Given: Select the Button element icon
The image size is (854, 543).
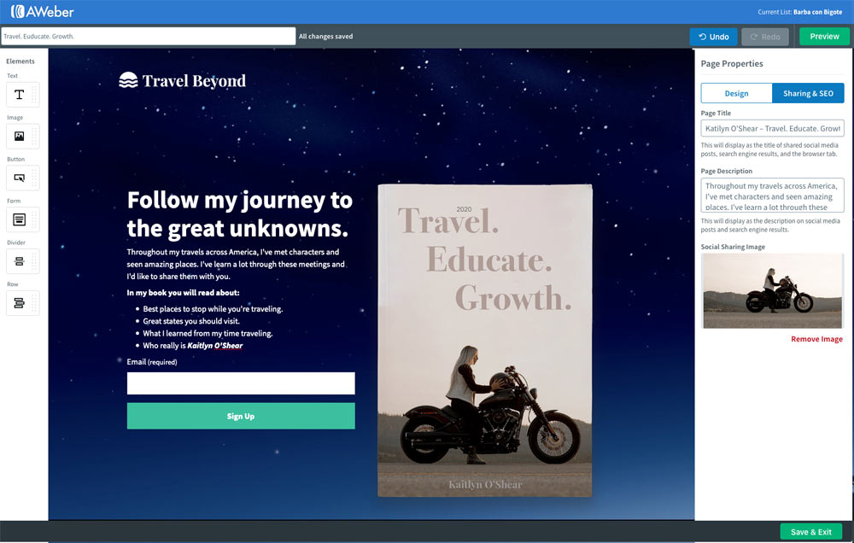Looking at the screenshot, I should pyautogui.click(x=19, y=178).
